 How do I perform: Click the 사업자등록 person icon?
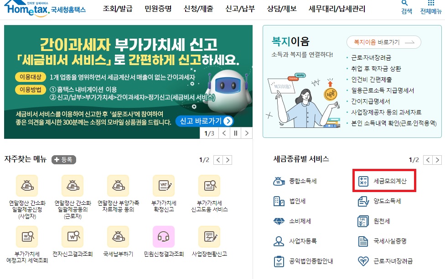coord(279,241)
